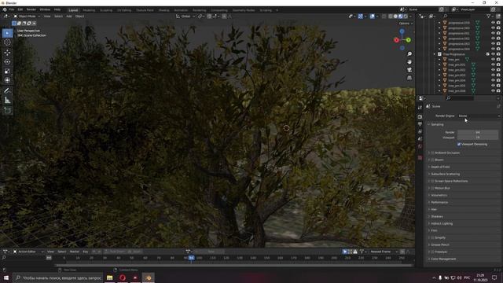Open the View Layer properties tab icon
The image size is (503, 283).
tap(420, 131)
